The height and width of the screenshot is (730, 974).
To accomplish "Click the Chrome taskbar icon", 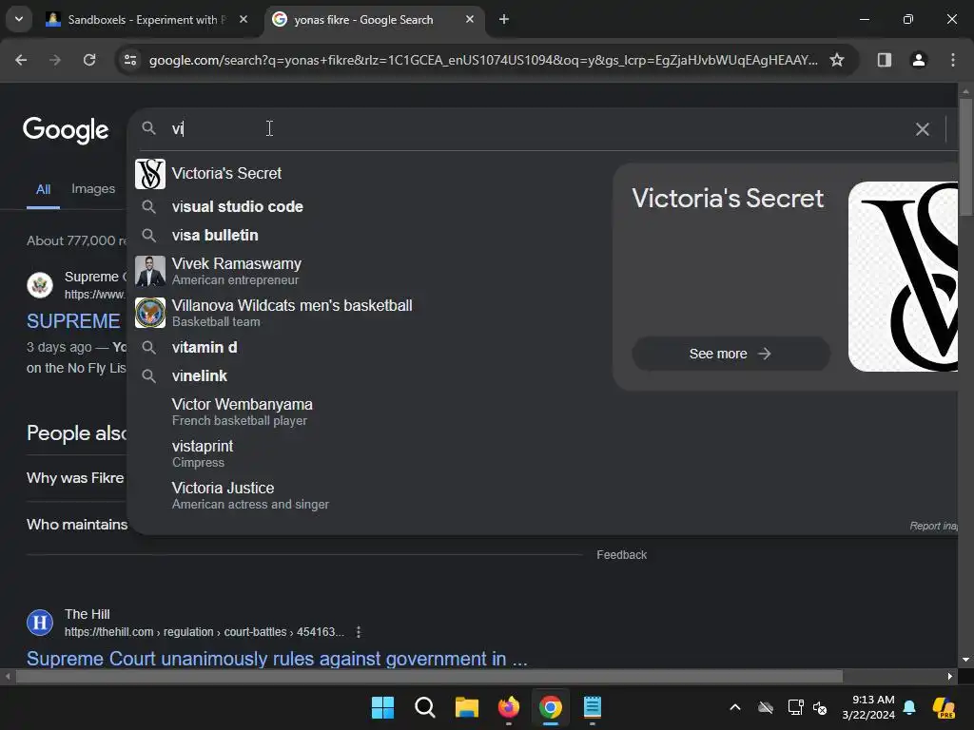I will click(x=551, y=707).
